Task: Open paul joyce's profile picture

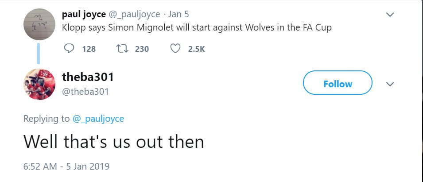Action: (x=39, y=24)
